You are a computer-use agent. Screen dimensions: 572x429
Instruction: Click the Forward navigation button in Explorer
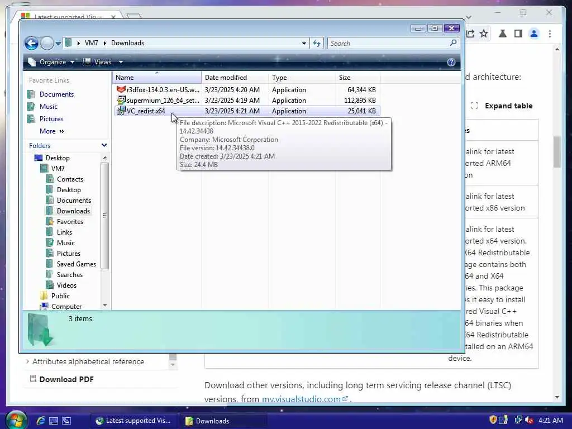[47, 44]
